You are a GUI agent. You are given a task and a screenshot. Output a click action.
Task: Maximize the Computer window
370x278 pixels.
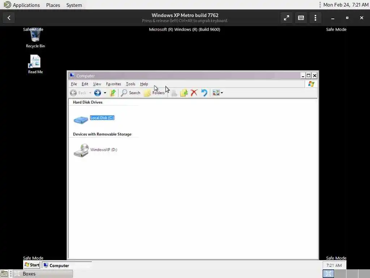(x=309, y=75)
